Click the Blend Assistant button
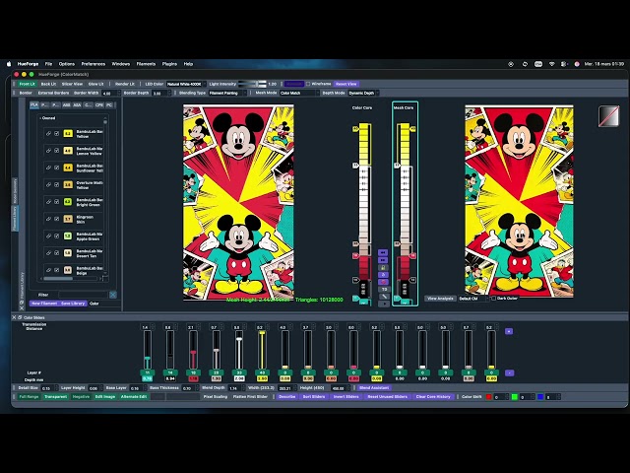 click(x=374, y=388)
